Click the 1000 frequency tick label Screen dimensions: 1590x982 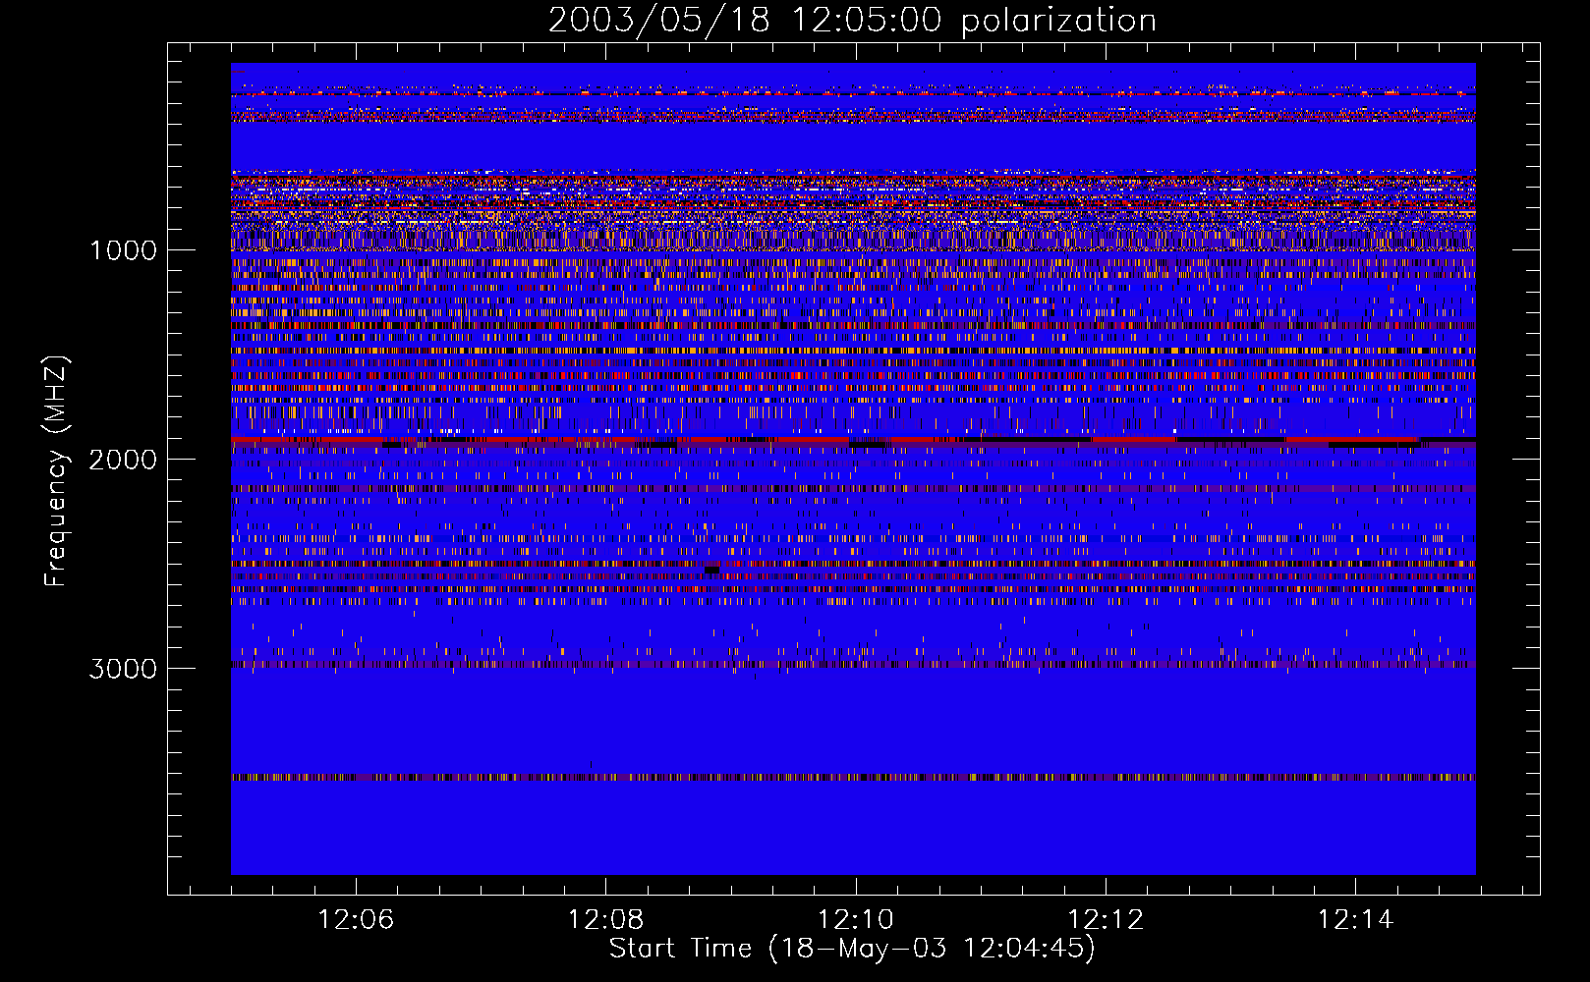pyautogui.click(x=124, y=250)
